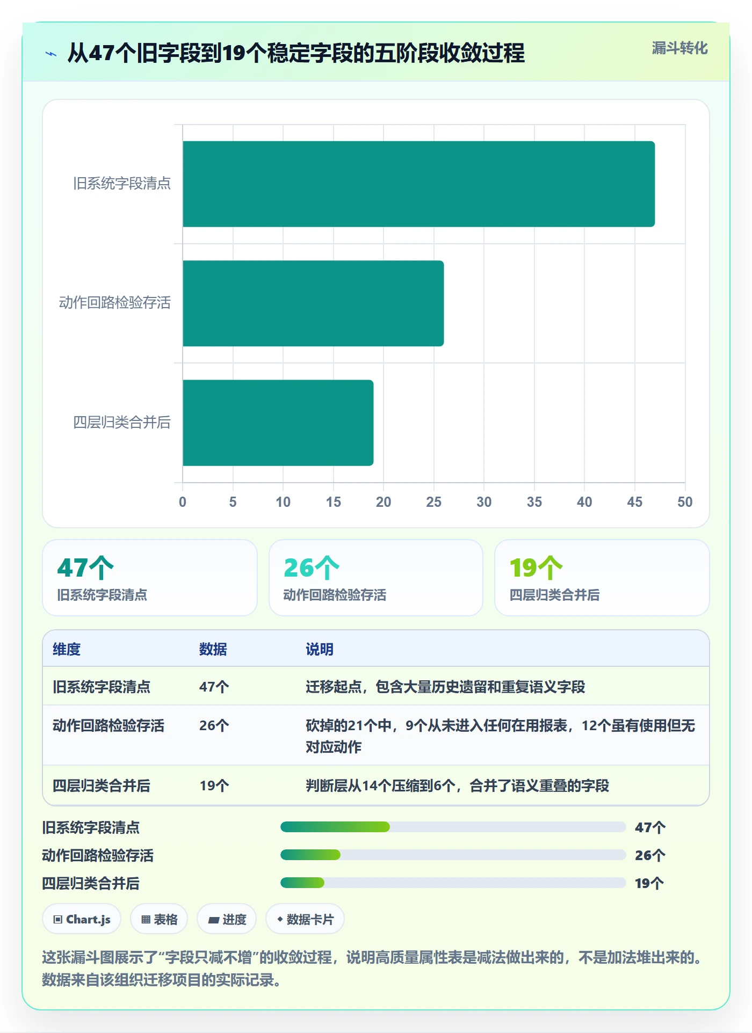
Task: Click the x-axis tick value 50
Action: (685, 502)
